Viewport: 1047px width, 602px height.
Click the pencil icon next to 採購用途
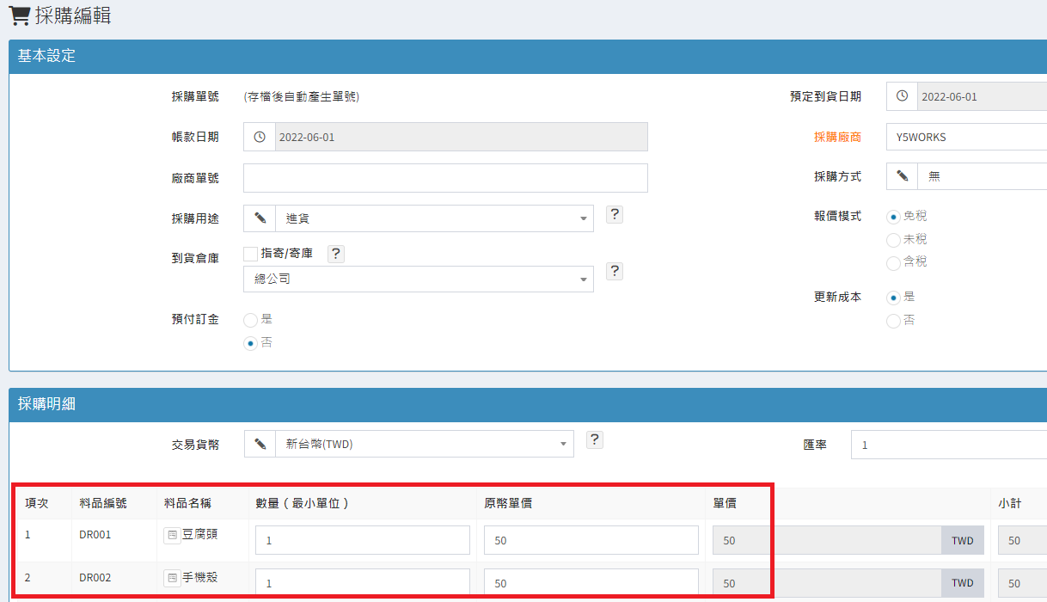click(x=260, y=218)
